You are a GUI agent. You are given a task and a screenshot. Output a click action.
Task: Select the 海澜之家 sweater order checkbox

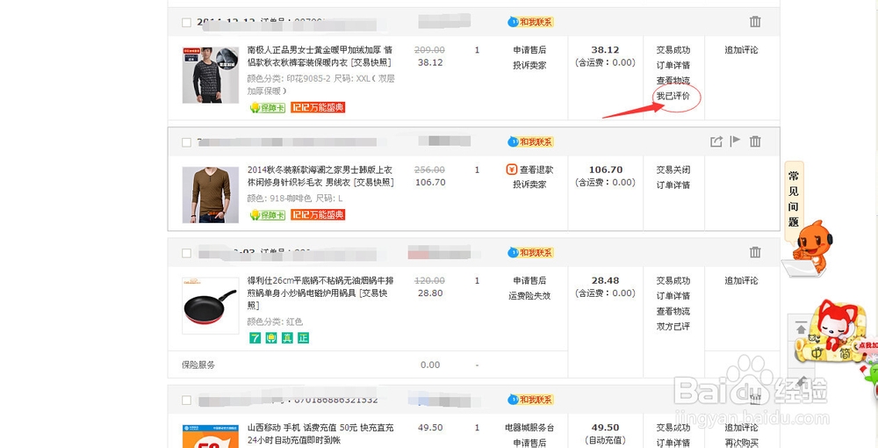coord(186,142)
